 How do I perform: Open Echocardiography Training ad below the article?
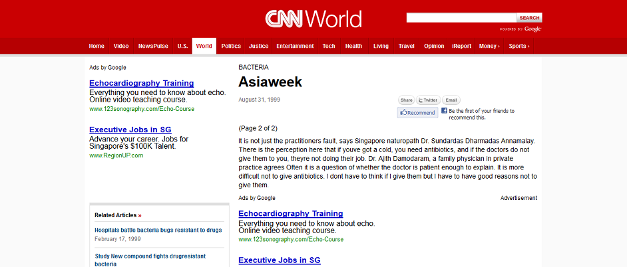click(291, 213)
